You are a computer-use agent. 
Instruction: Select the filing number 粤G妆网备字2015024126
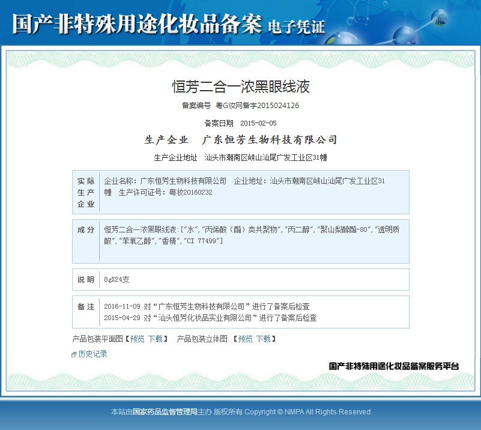[x=257, y=106]
